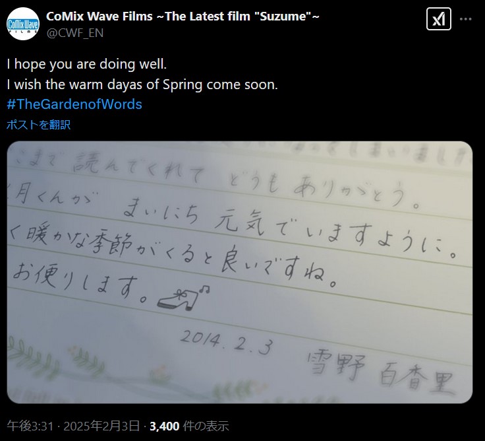Click ポストを翻訳 to translate the post
Viewport: 485px width, 441px height.
coord(39,125)
